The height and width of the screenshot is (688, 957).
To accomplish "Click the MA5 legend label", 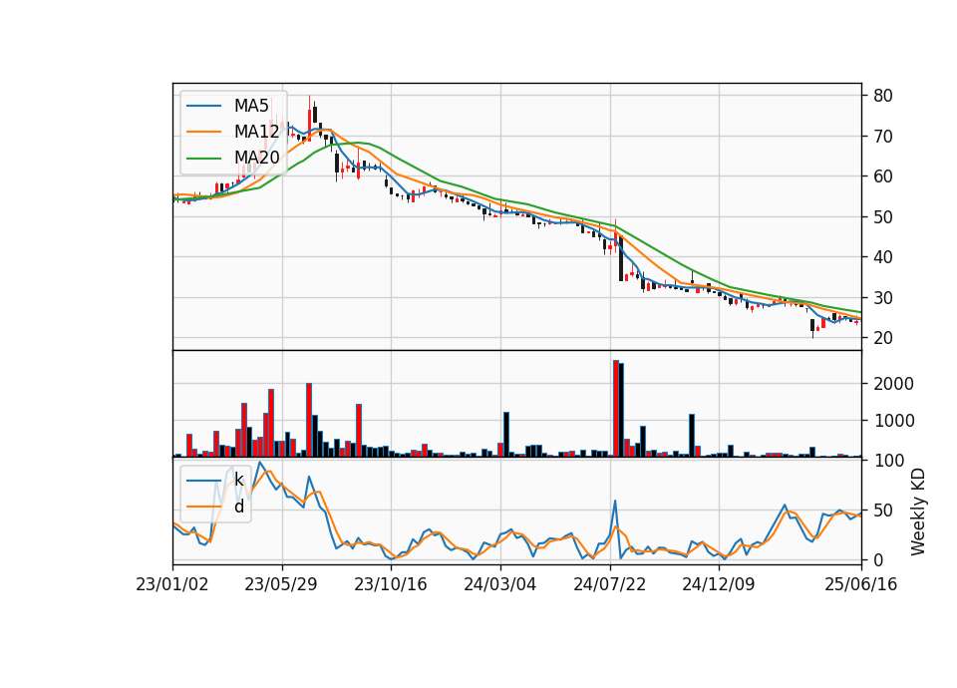I will click(251, 106).
